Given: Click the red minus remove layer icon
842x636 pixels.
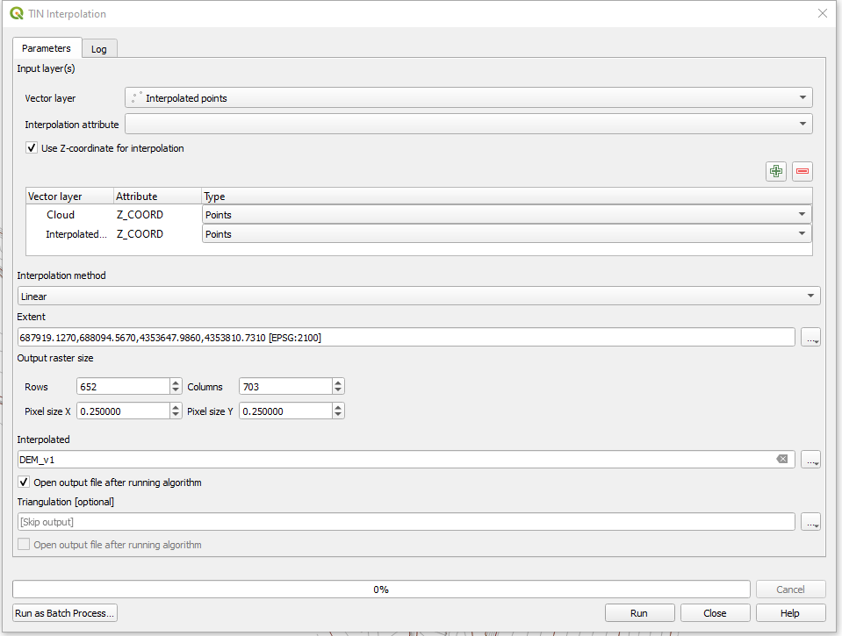Looking at the screenshot, I should click(x=802, y=171).
